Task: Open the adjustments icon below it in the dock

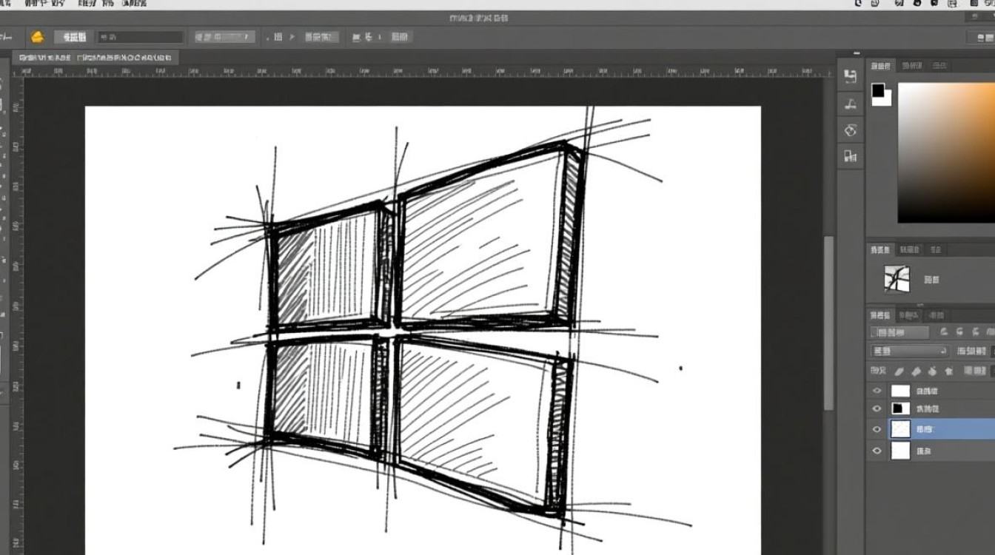Action: (x=850, y=104)
